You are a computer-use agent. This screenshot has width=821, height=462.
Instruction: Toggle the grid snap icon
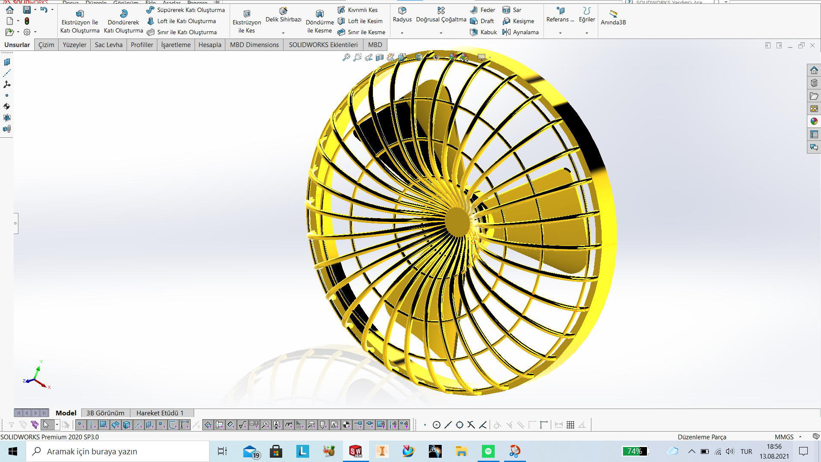pyautogui.click(x=570, y=425)
